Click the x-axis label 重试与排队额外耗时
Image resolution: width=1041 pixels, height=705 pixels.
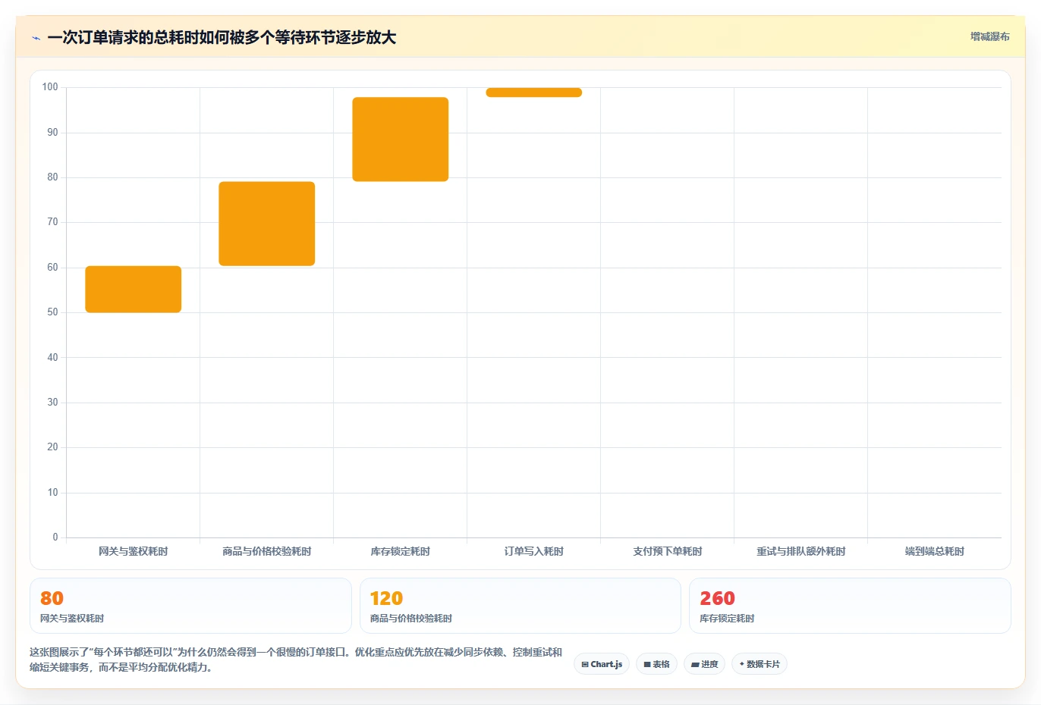[801, 551]
